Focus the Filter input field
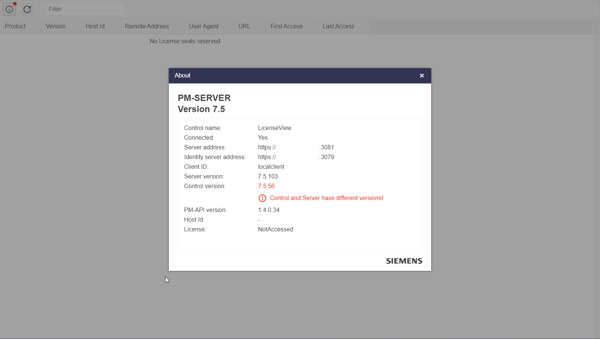The width and height of the screenshot is (600, 339). [85, 9]
